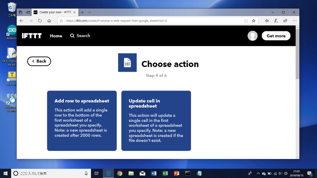Screen dimensions: 317x178
Task: Open the Tera Term desktop shortcut
Action: tap(12, 78)
